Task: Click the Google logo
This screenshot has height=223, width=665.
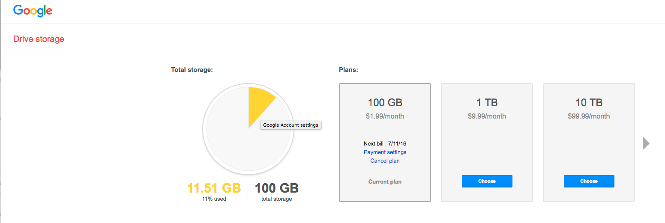Action: 33,11
